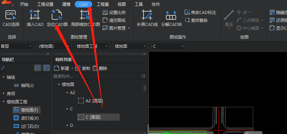Expand the 房间 tree node

(x=3, y=94)
